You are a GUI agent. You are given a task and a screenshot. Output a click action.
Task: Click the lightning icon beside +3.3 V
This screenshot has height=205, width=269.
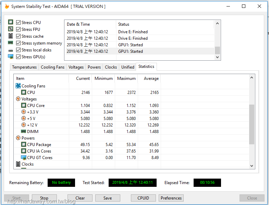(24, 112)
